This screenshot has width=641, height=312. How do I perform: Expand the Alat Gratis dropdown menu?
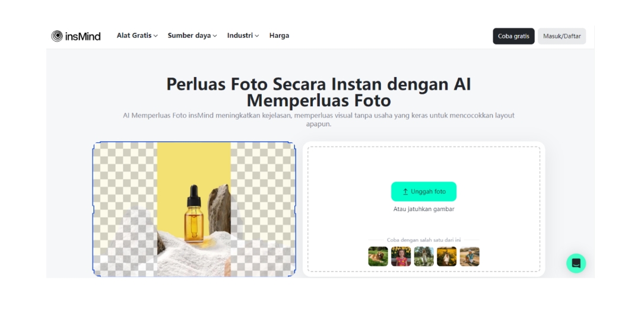137,36
